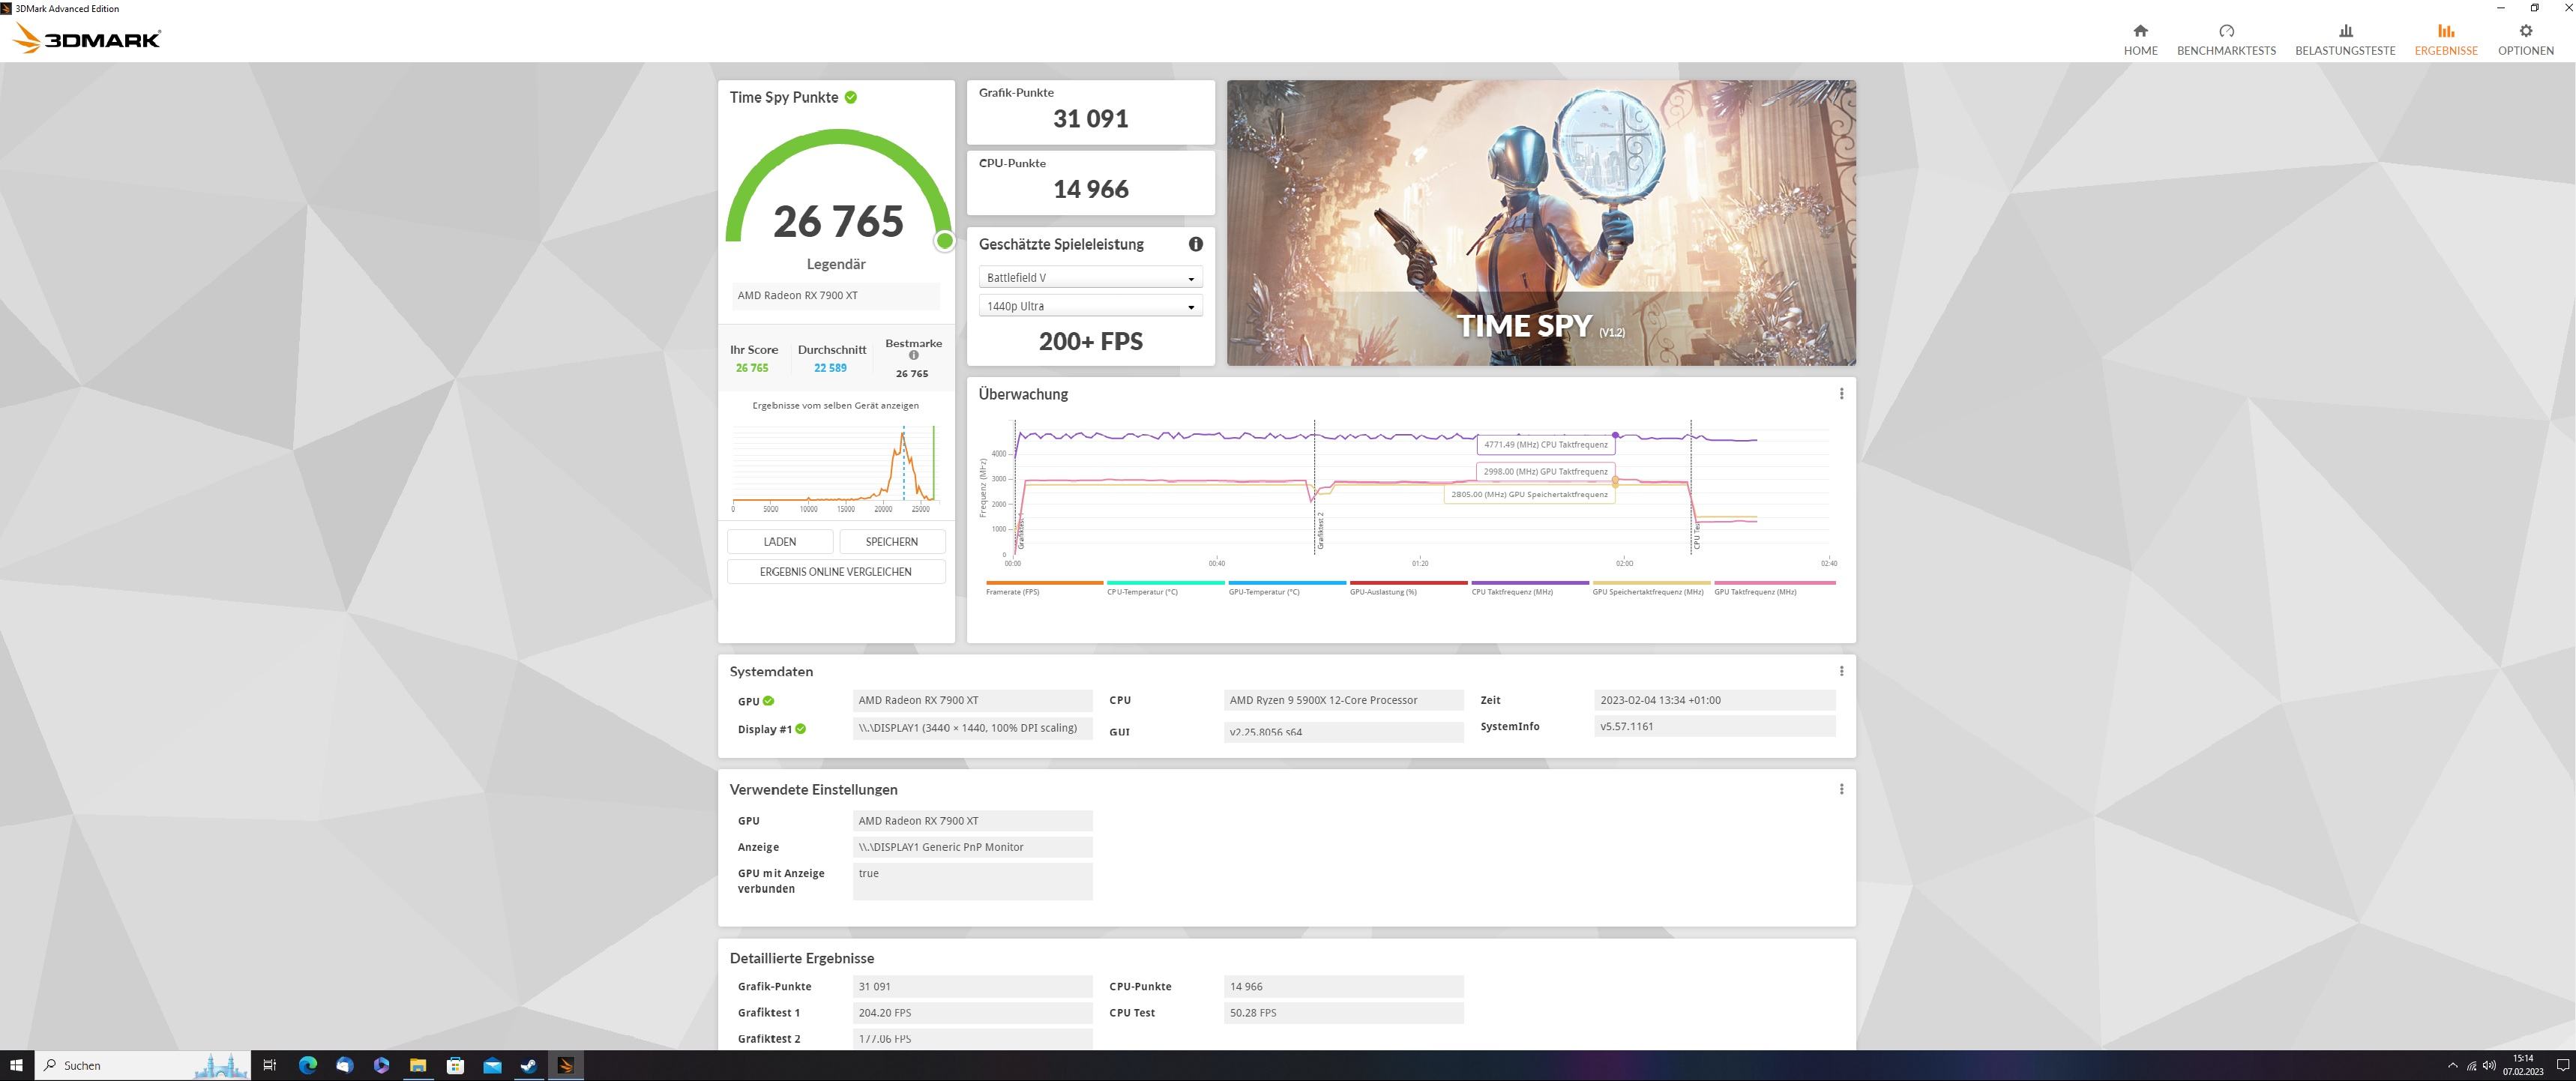Click the Laden button
This screenshot has height=1081, width=2576.
(780, 542)
